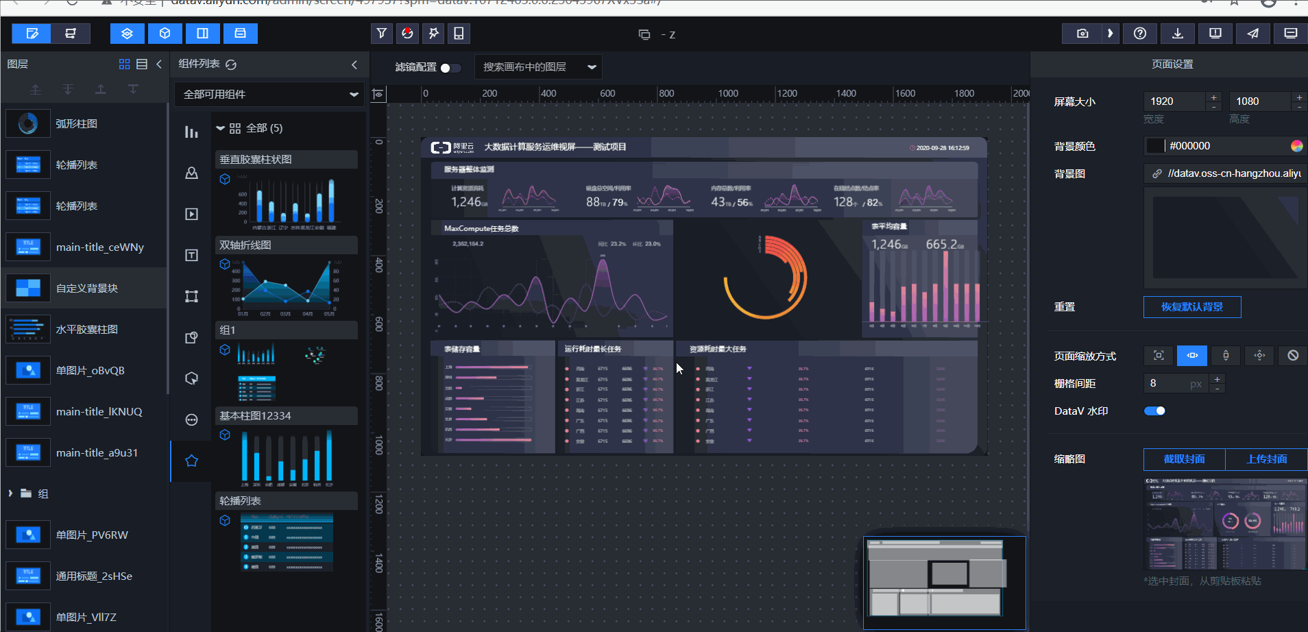The height and width of the screenshot is (632, 1308).
Task: Click the 恢复默认背景 button
Action: [1192, 307]
